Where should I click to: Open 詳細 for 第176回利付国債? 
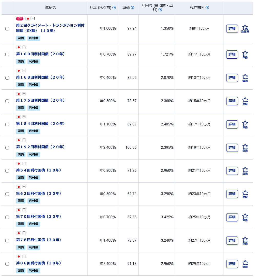232,101
